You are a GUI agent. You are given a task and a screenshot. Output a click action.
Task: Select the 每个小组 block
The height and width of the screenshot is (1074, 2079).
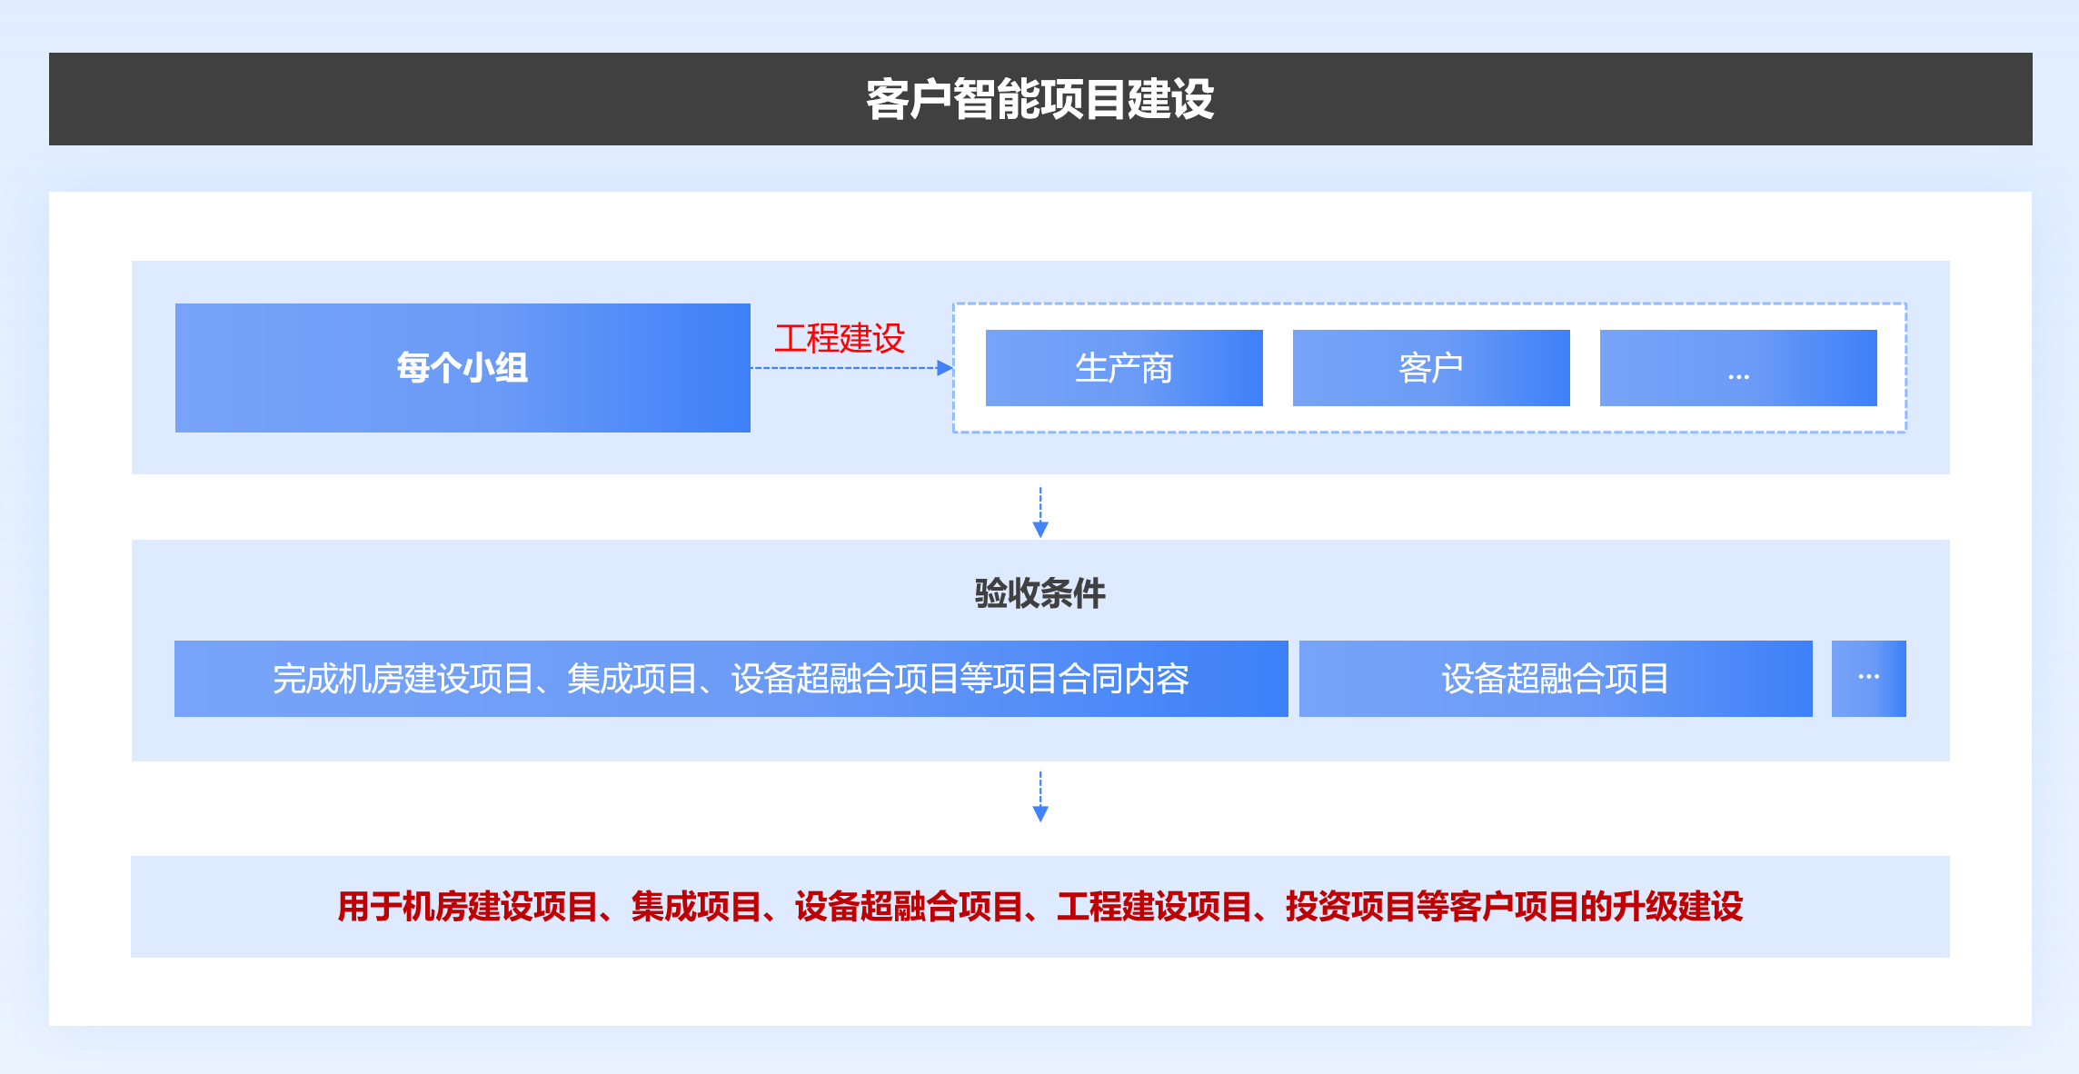pyautogui.click(x=462, y=368)
